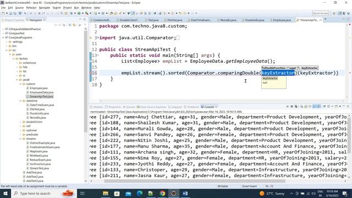The height and width of the screenshot is (198, 352).
Task: Click the Save icon in main toolbar
Action: (10, 13)
